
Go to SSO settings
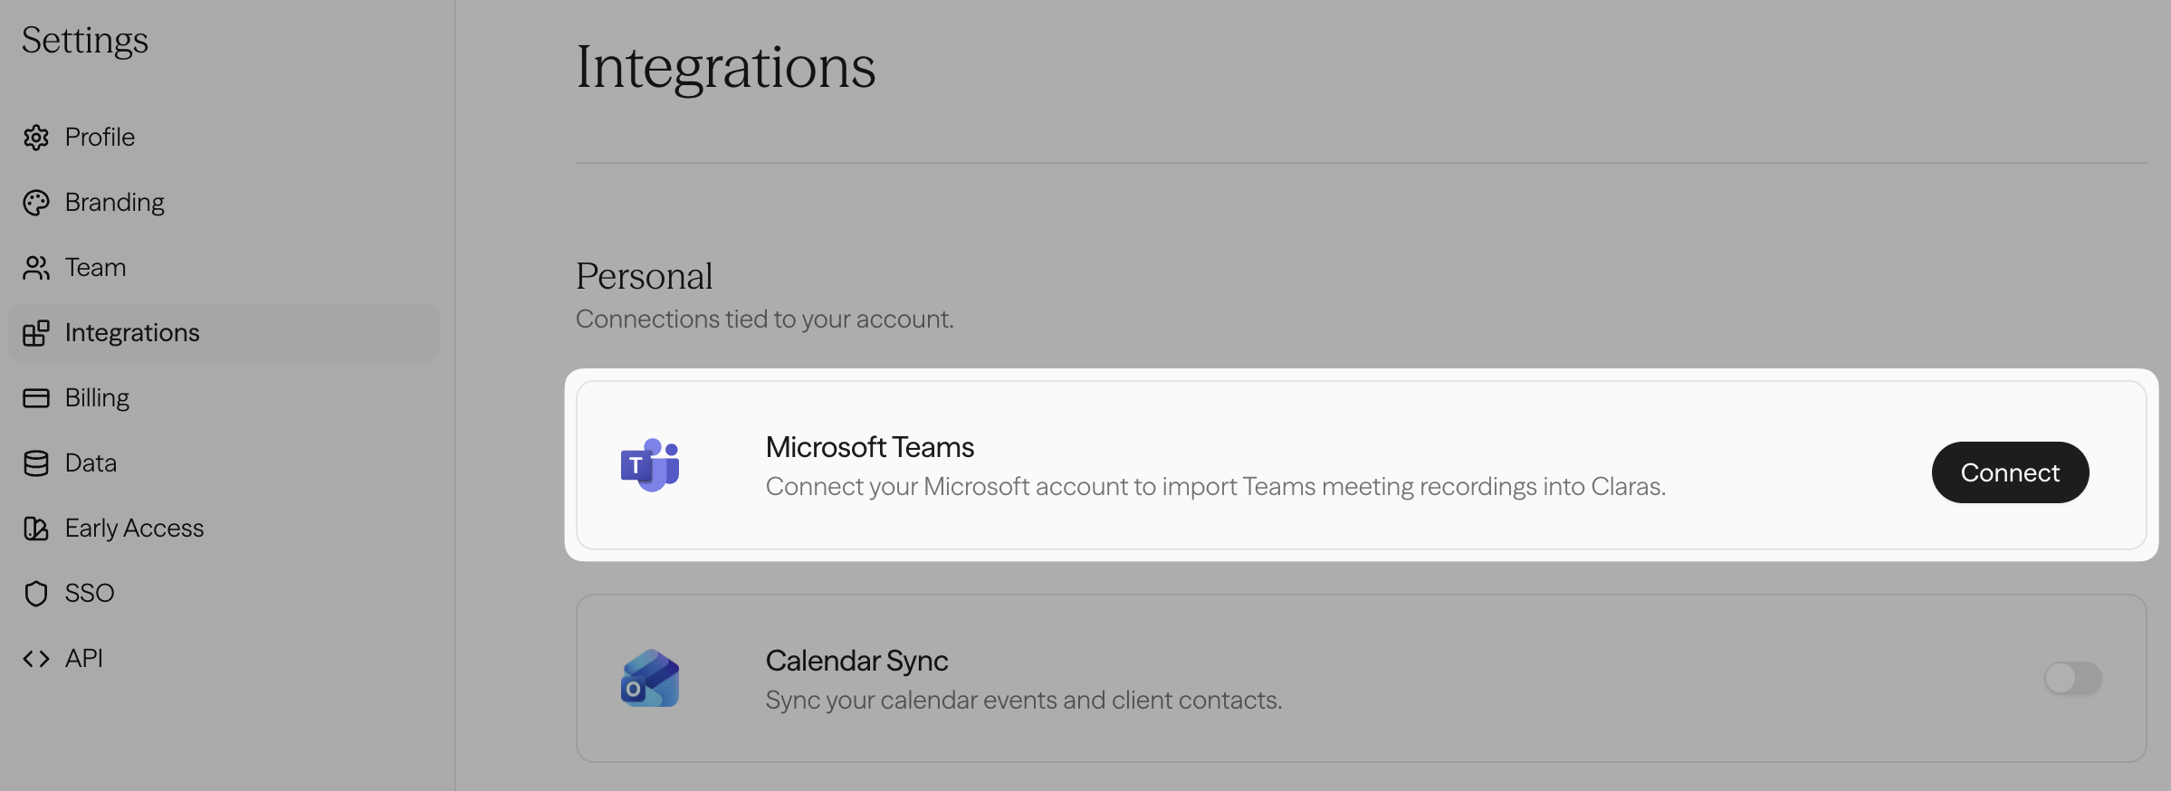click(224, 594)
